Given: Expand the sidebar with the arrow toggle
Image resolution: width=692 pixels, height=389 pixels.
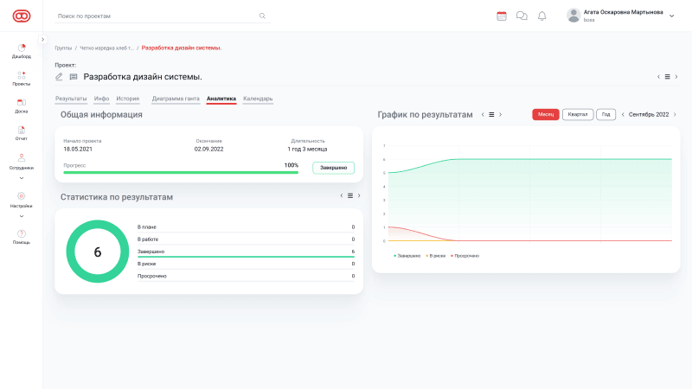Looking at the screenshot, I should coord(43,39).
